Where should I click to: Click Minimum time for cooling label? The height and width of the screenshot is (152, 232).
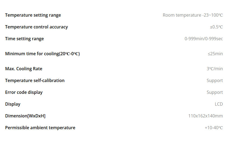tap(42, 54)
